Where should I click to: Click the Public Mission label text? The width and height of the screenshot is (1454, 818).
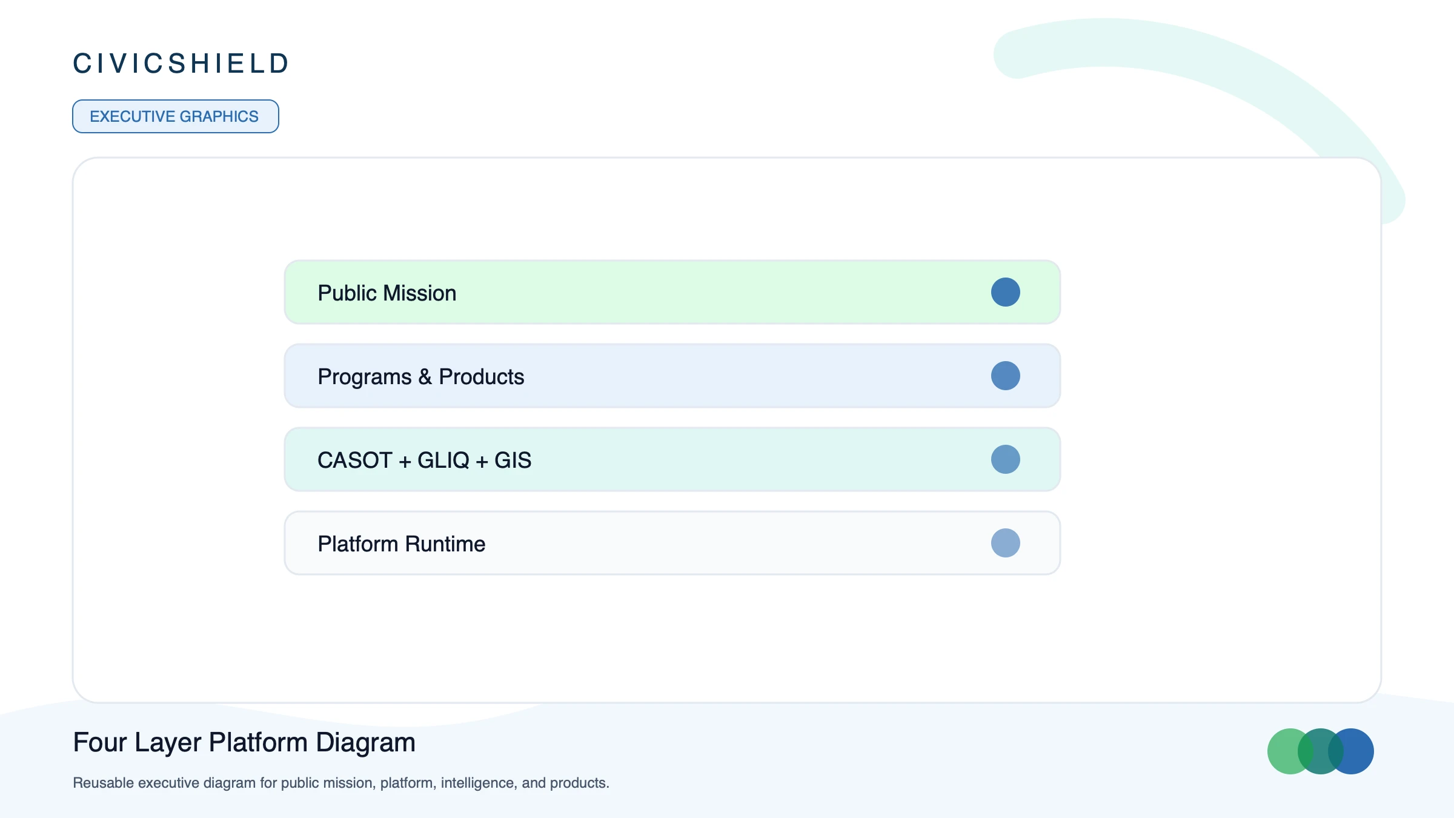(387, 293)
